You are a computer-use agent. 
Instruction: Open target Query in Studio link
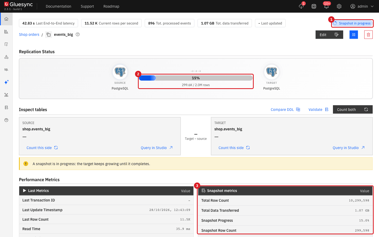point(349,148)
